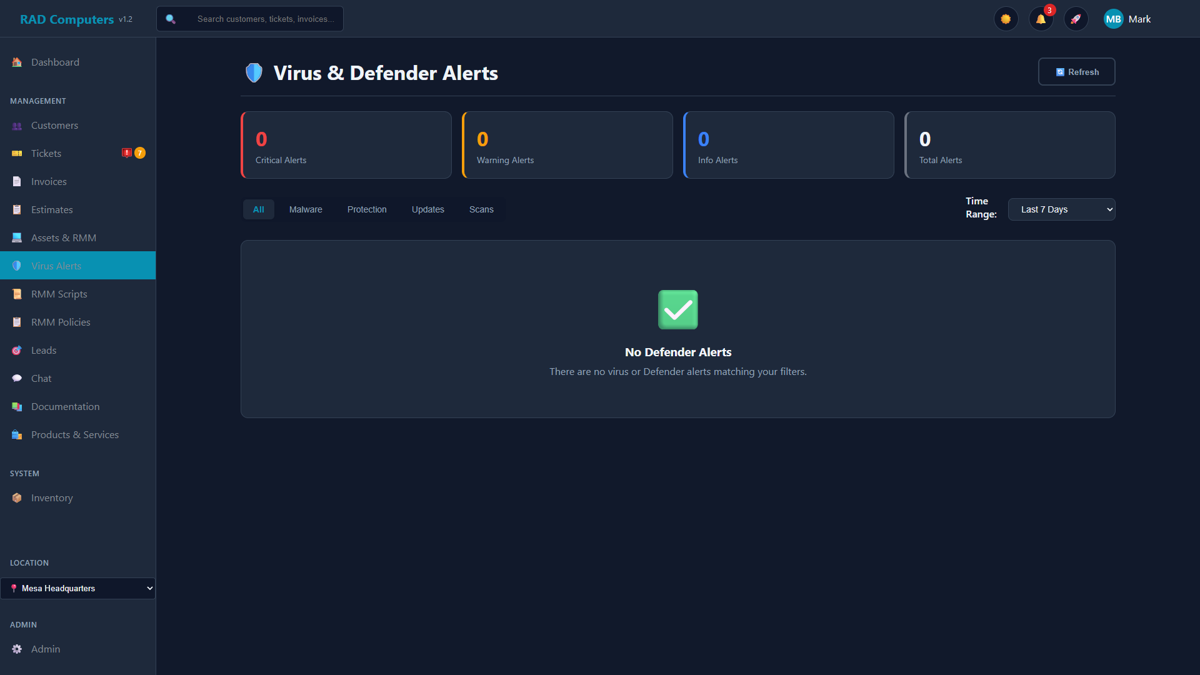The width and height of the screenshot is (1200, 675).
Task: Click the Refresh button
Action: tap(1076, 71)
